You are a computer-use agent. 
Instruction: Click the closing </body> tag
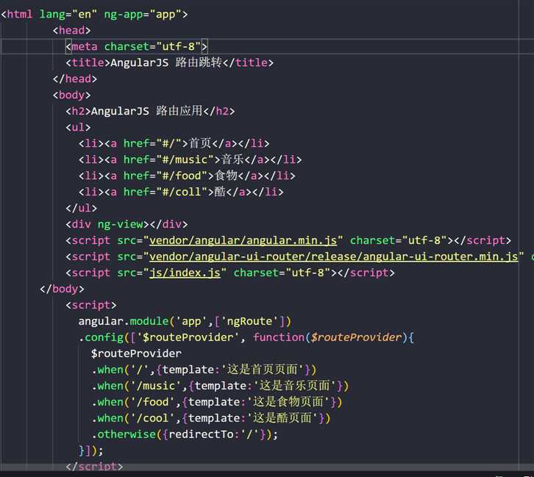pos(62,289)
